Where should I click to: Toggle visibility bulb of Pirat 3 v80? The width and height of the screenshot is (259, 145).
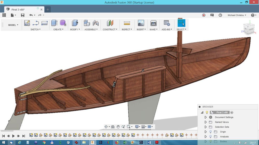point(207,112)
